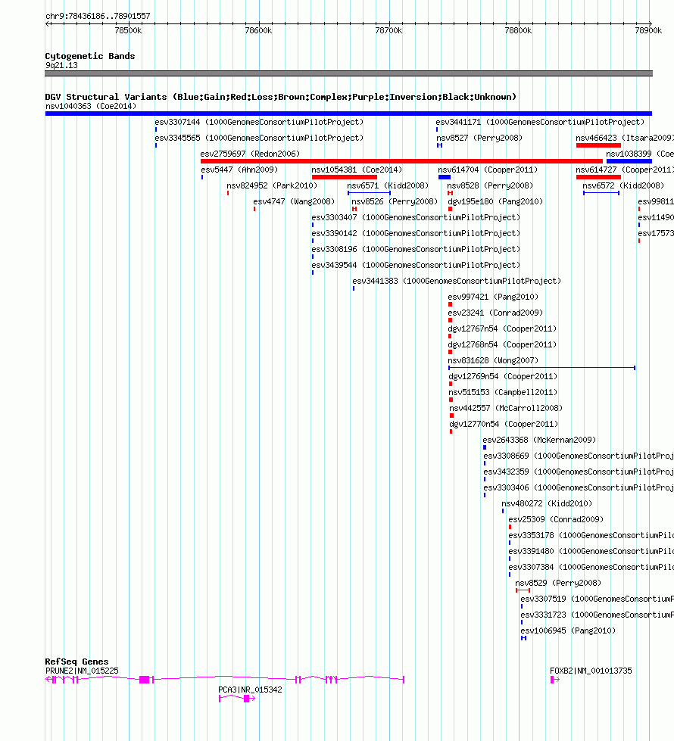This screenshot has height=741, width=674.
Task: Click the esv4747 (Wang2008) label
Action: point(294,202)
